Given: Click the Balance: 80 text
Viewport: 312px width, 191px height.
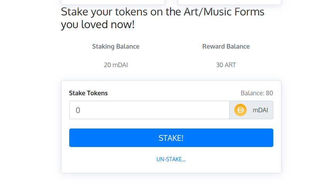Looking at the screenshot, I should (x=257, y=93).
